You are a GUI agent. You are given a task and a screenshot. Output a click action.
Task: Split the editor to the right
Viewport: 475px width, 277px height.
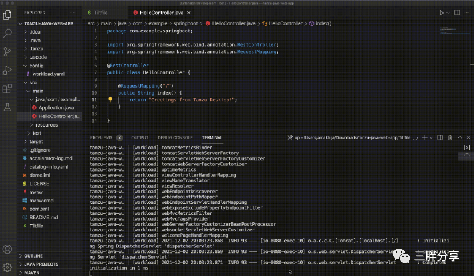pos(457,13)
